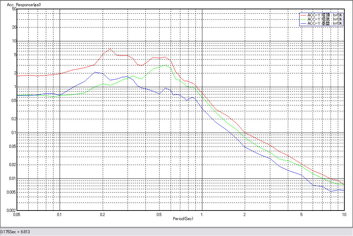Image resolution: width=353 pixels, height=236 pixels.
Task: Click the x-axis tick label 10
Action: (343, 214)
